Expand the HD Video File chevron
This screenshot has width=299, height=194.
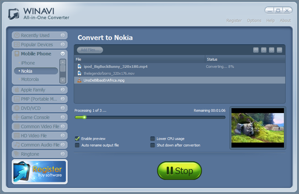point(62,135)
